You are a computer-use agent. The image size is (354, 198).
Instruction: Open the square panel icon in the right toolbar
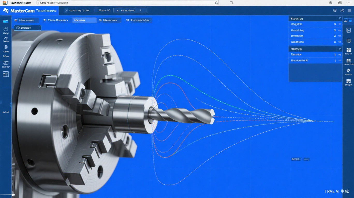(x=349, y=30)
